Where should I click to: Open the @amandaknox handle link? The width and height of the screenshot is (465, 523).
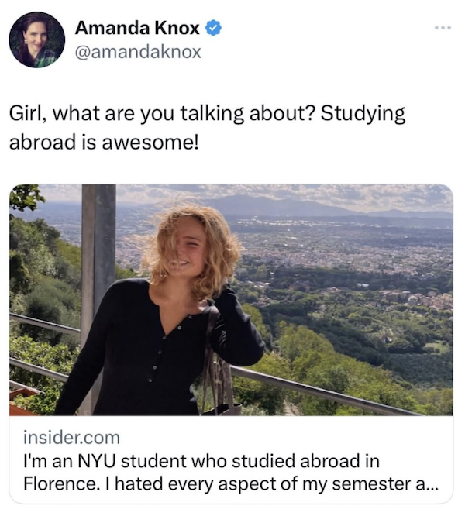coord(138,52)
